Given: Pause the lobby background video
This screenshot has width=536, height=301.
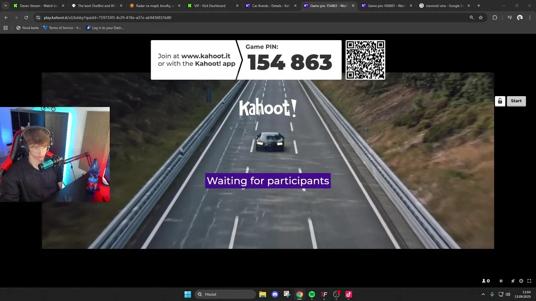Looking at the screenshot, I should click(501, 281).
